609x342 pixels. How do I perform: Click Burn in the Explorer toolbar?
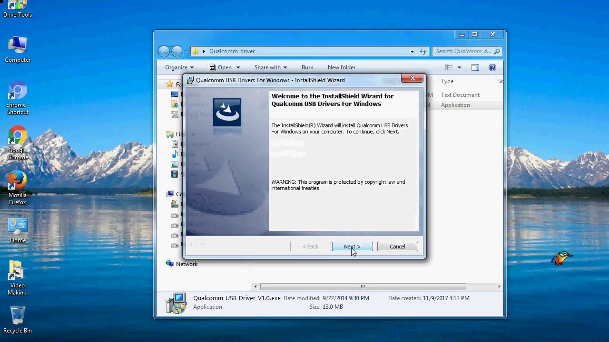[307, 67]
